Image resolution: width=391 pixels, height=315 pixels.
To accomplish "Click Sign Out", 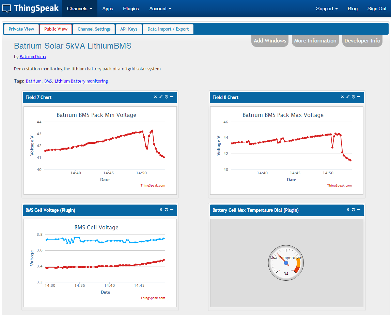I will 377,8.
